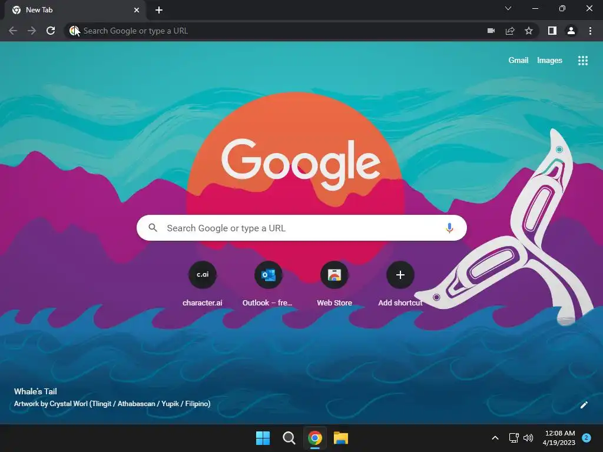The width and height of the screenshot is (603, 452).
Task: Add a new shortcut
Action: (400, 284)
